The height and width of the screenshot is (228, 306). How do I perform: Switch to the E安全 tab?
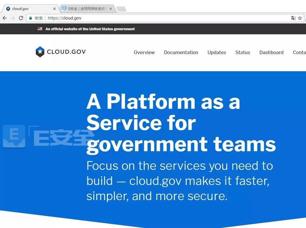pos(88,8)
